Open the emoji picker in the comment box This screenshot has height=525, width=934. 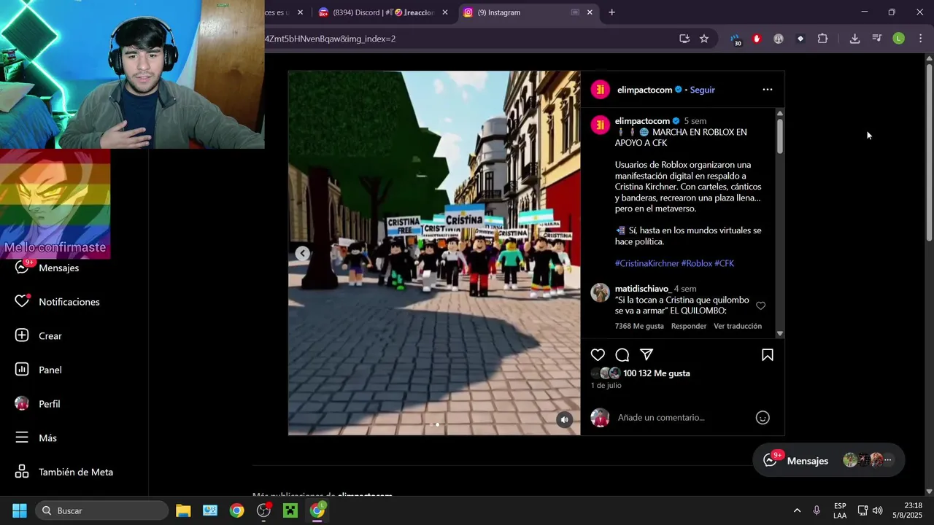coord(763,418)
